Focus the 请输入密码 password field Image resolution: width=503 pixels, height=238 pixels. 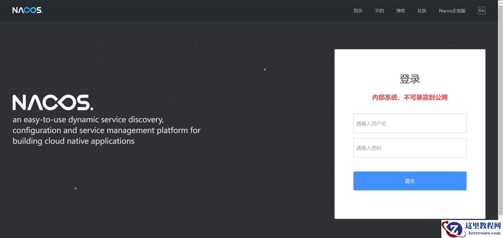[x=410, y=148]
